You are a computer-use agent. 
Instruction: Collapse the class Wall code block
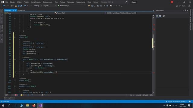(15, 37)
